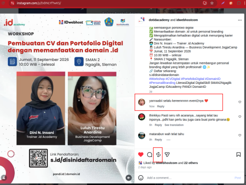Like thinkkyu's comment

tap(240, 117)
